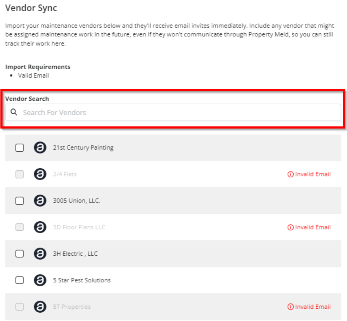Viewport: 347px width, 321px height.
Task: Click the Invalid Email alert icon for 5T Properties
Action: point(290,307)
